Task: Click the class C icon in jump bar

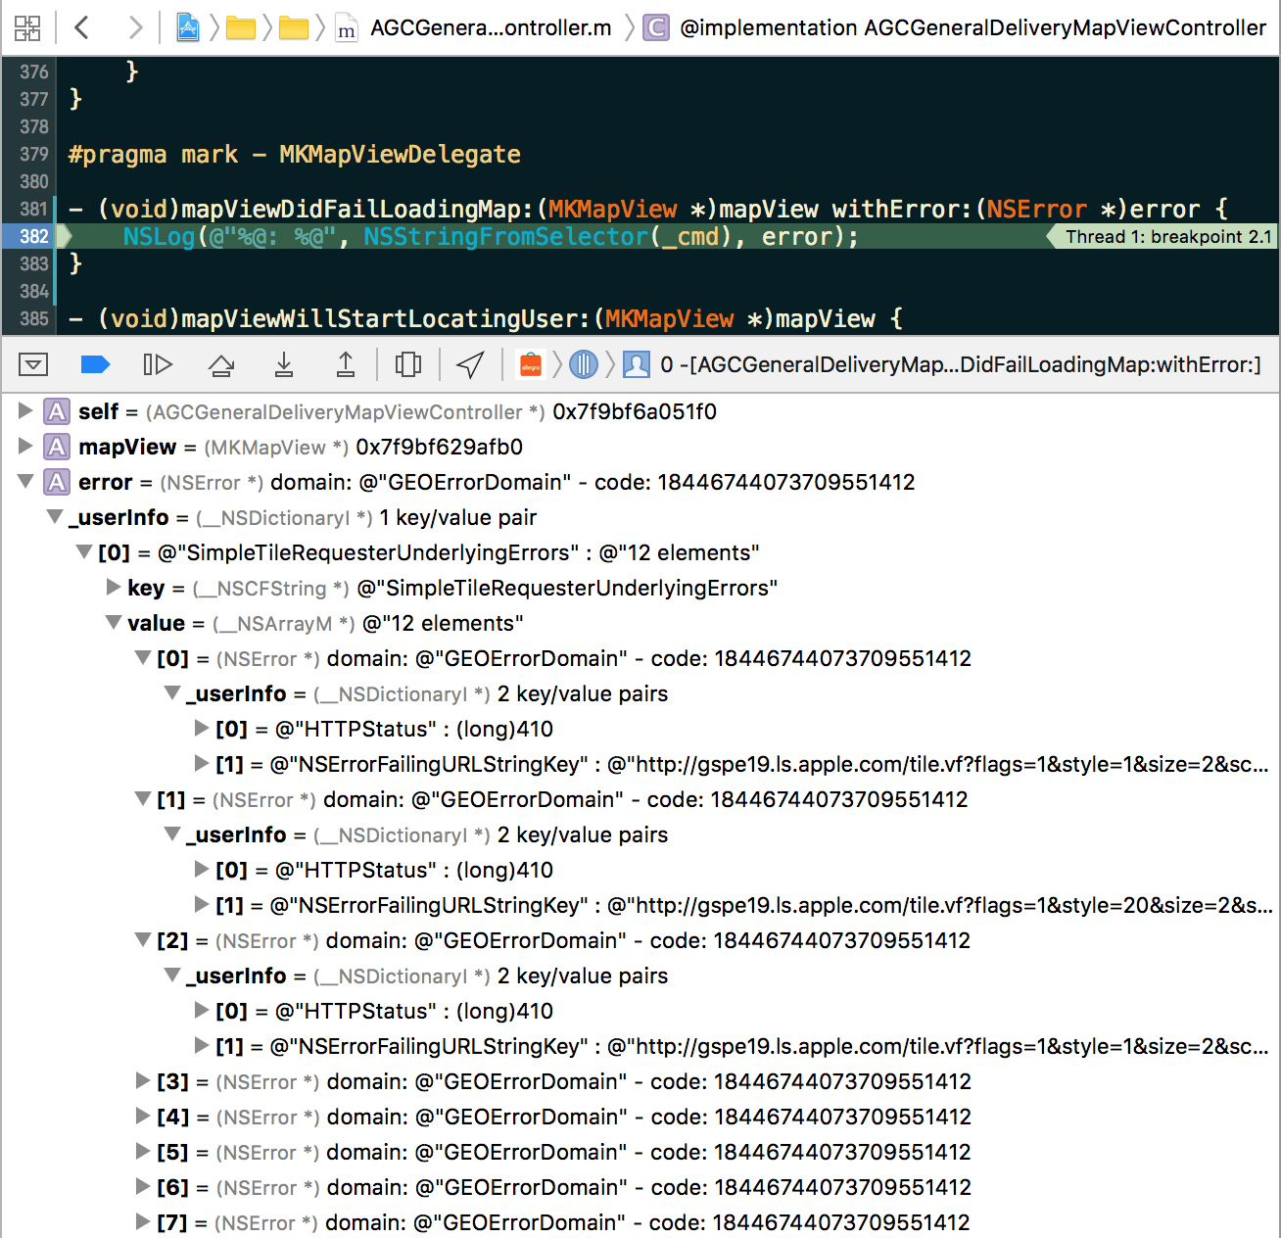Action: [x=656, y=27]
